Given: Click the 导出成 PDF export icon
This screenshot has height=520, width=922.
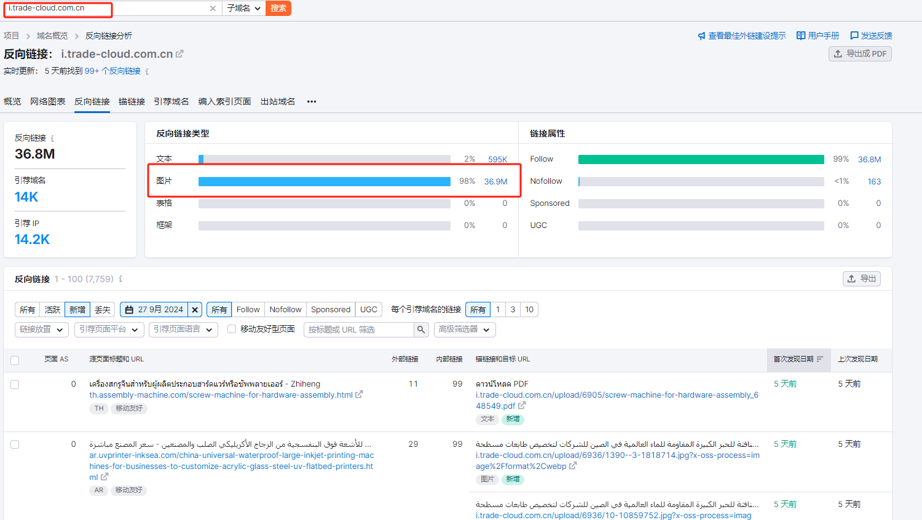Looking at the screenshot, I should (839, 53).
